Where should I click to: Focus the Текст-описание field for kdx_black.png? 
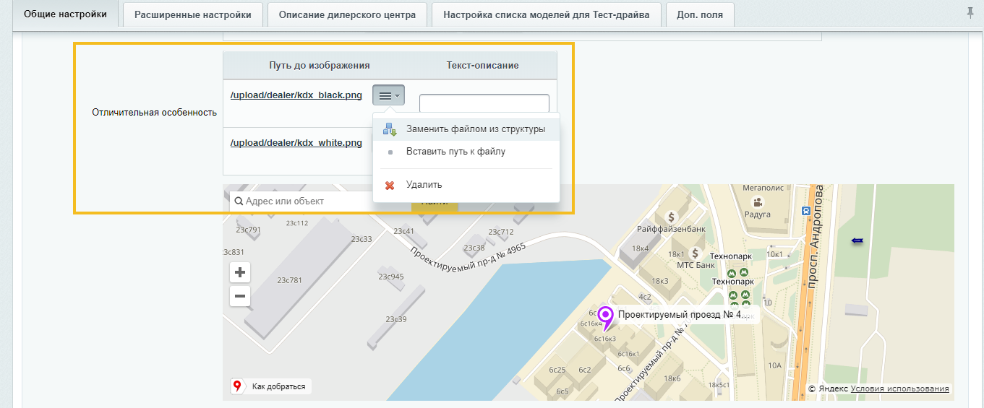tap(484, 103)
